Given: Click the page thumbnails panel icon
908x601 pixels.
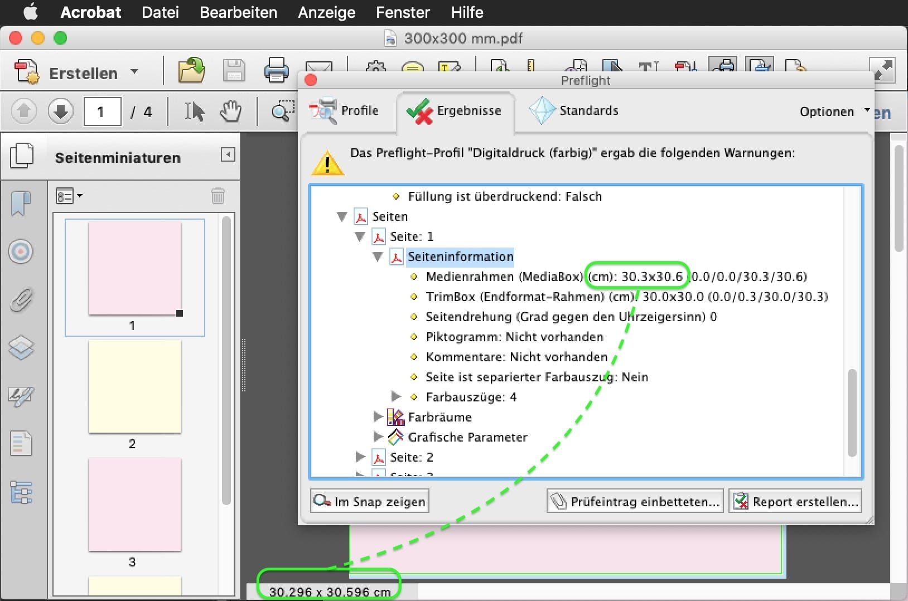Looking at the screenshot, I should 22,156.
